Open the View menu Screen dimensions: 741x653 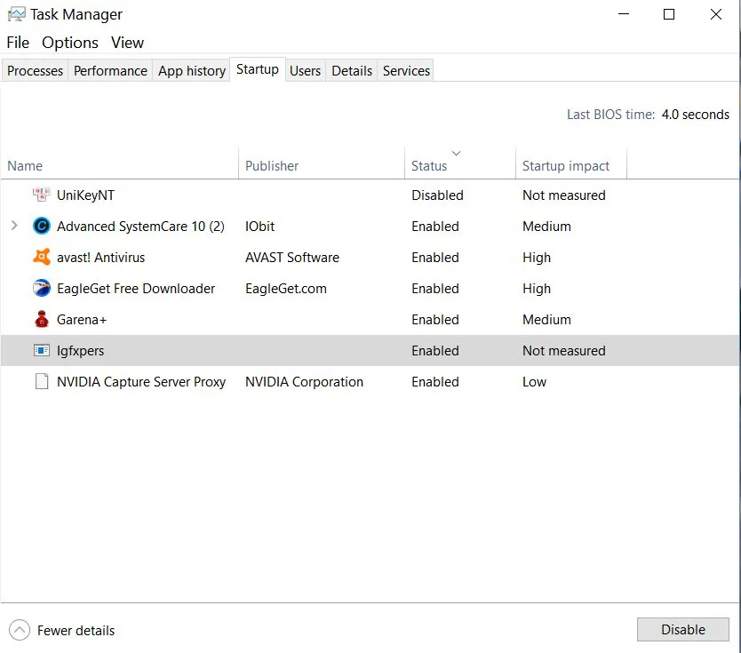click(128, 43)
